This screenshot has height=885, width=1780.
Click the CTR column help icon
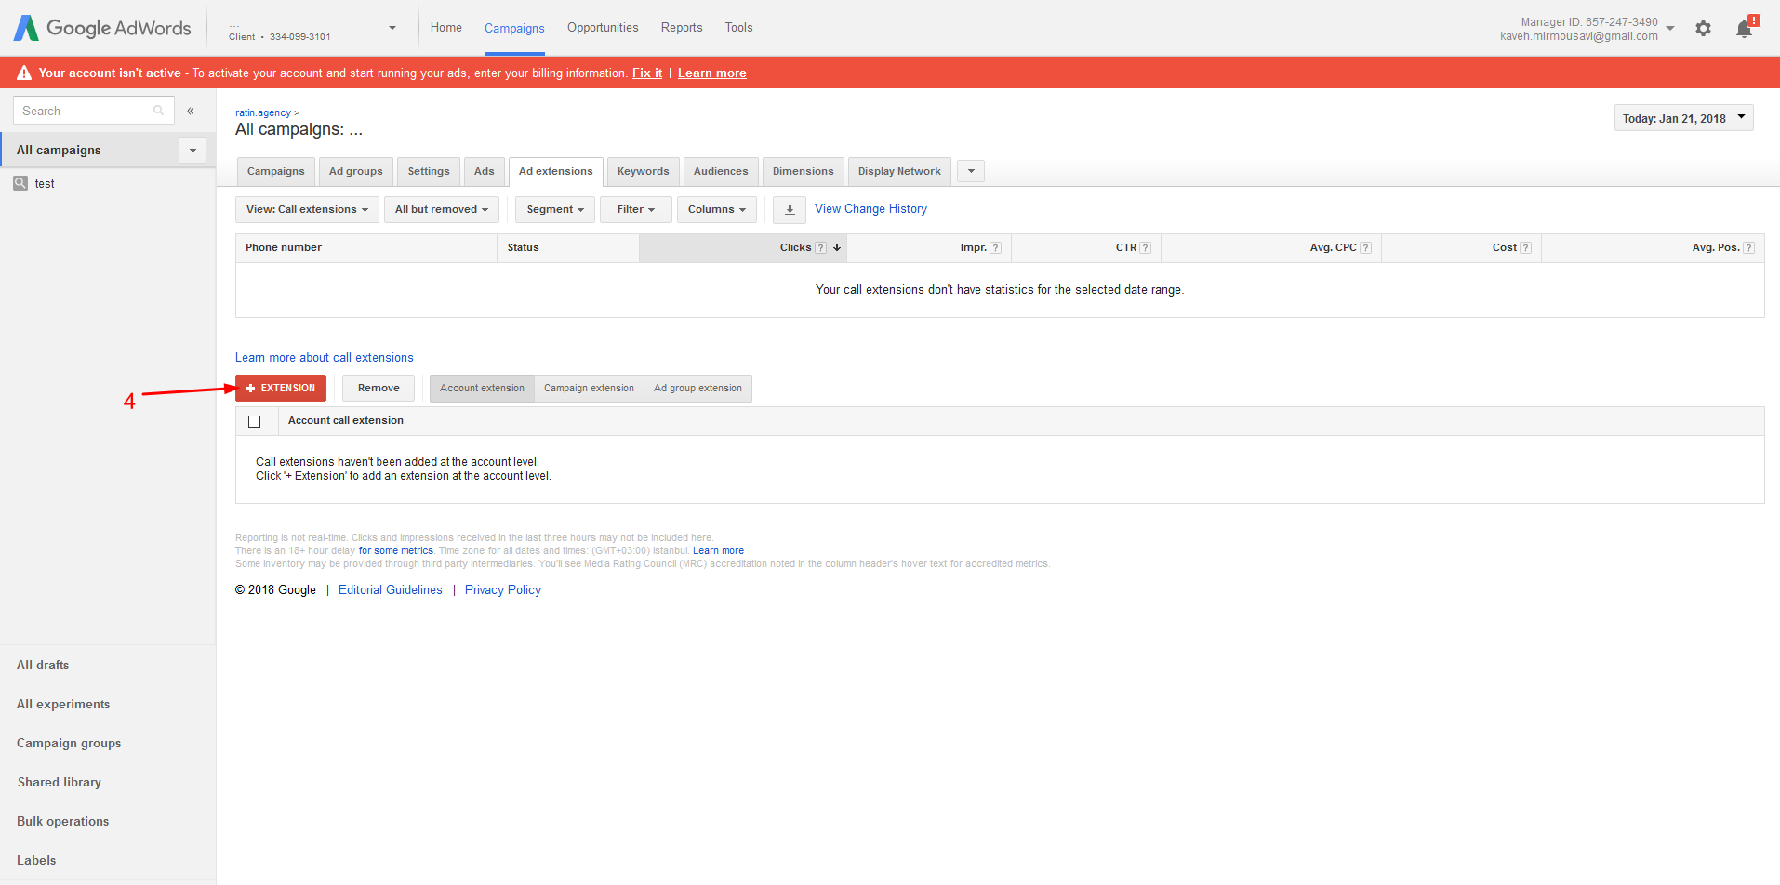1146,248
